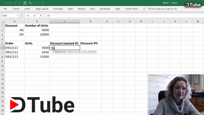The width and height of the screenshot is (204, 115).
Task: Open the File tab
Action: (5, 9)
